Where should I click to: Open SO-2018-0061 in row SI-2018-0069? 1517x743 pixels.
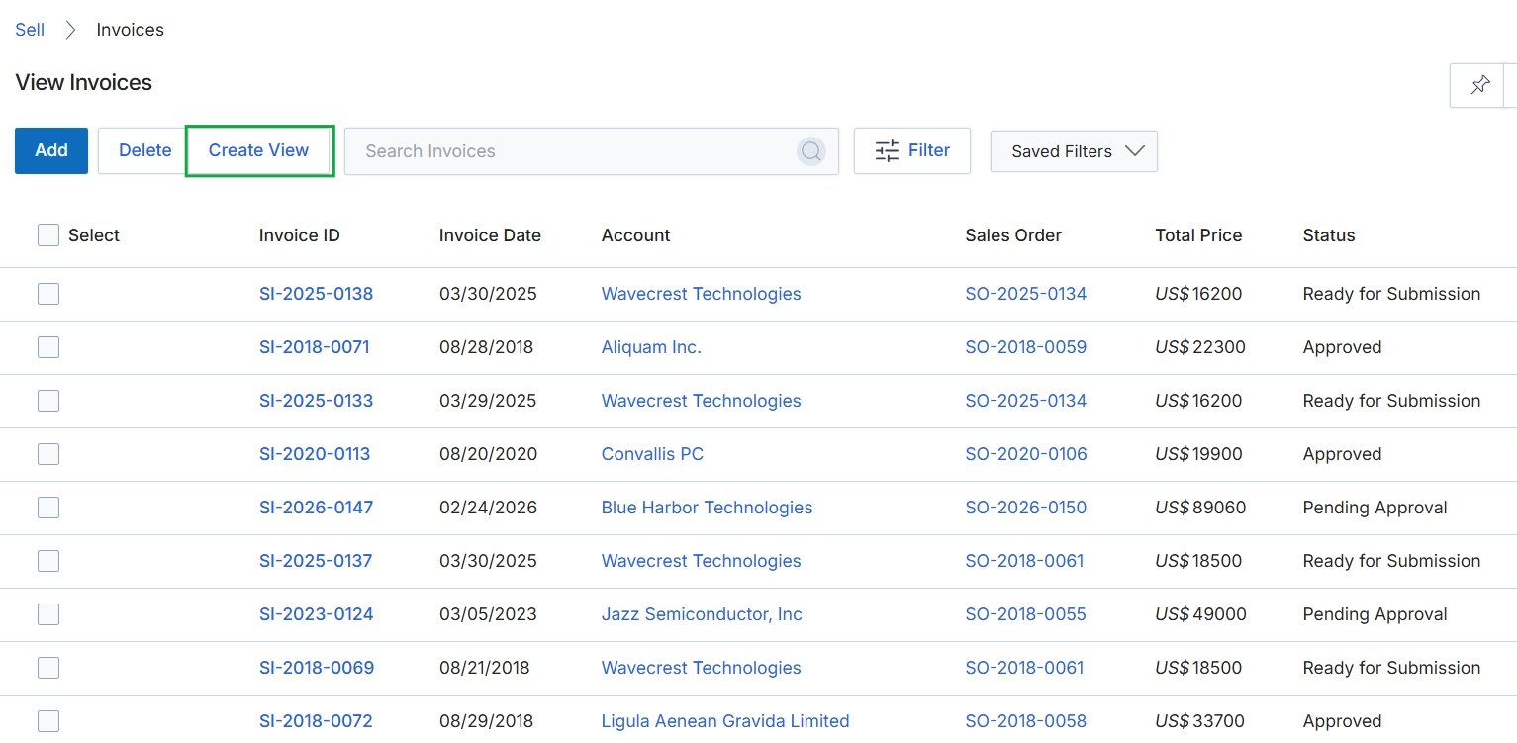click(x=1024, y=668)
